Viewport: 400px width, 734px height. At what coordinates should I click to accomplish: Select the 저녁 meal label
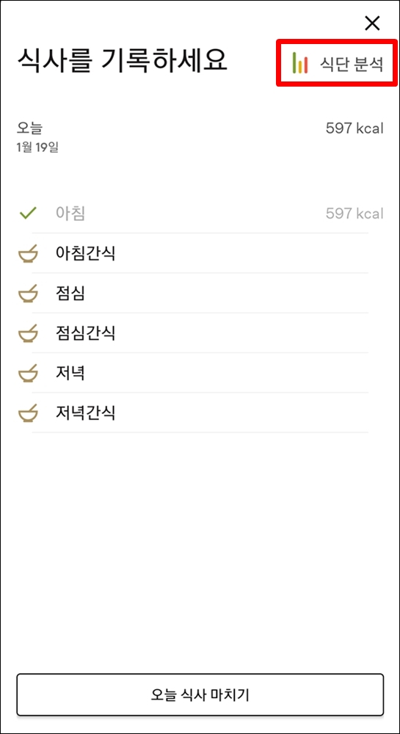coord(70,373)
